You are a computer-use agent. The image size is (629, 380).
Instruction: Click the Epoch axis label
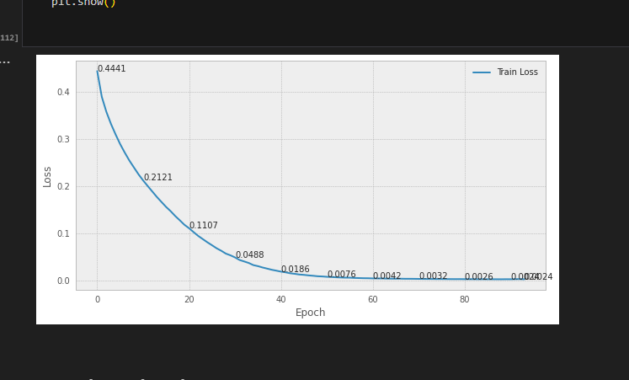point(310,313)
